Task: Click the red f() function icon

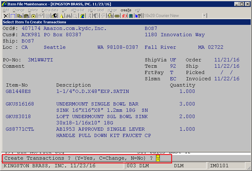Action: [x=124, y=16]
